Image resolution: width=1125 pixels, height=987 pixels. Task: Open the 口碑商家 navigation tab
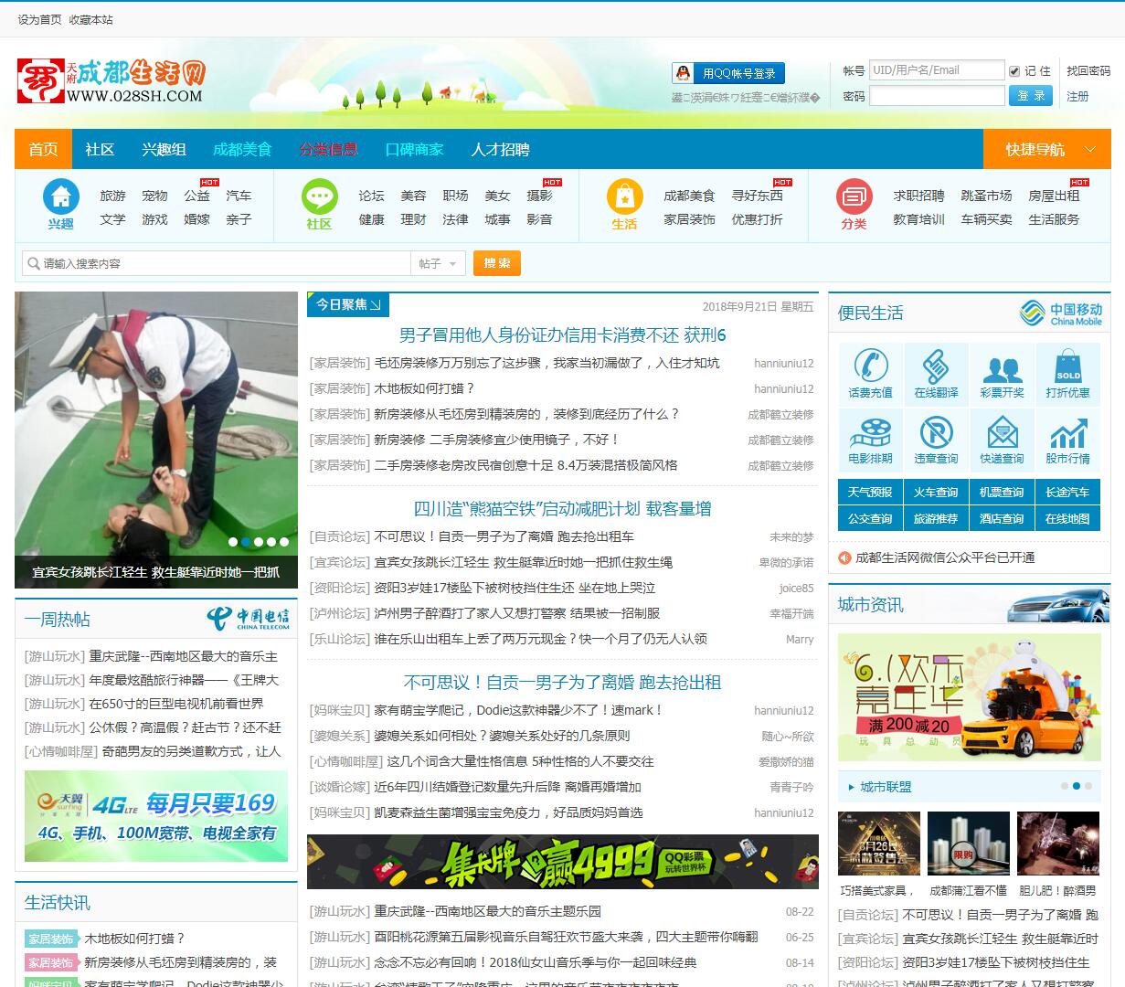click(414, 149)
